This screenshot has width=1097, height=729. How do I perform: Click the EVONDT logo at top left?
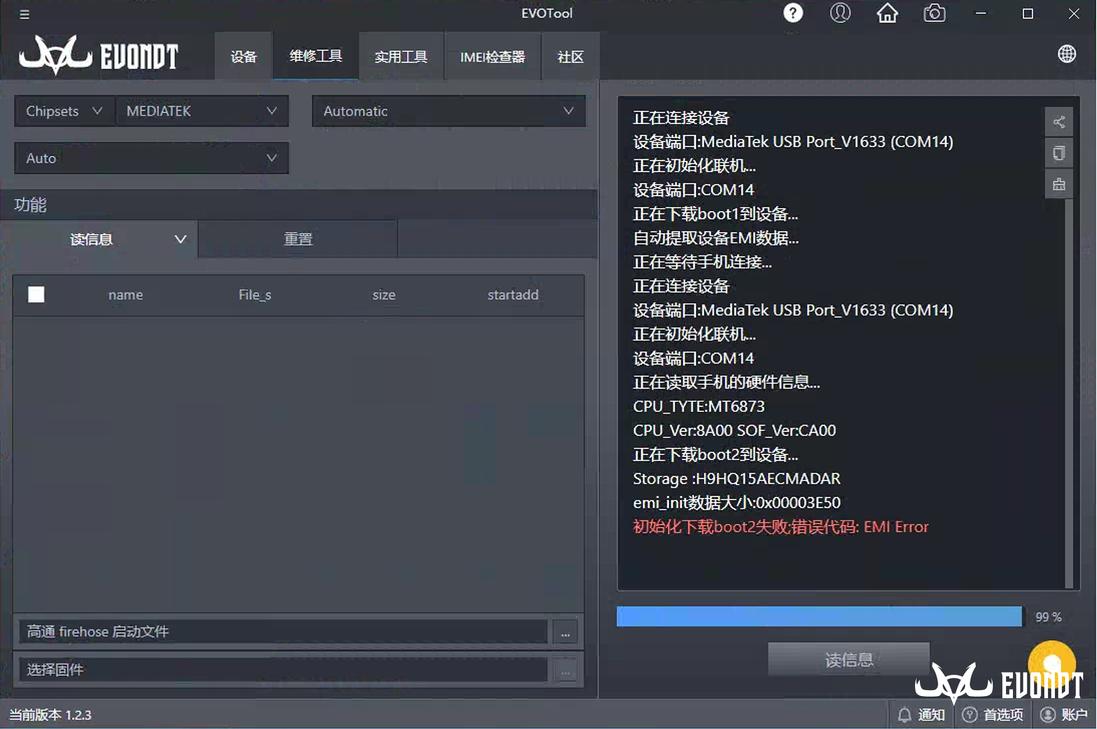98,55
